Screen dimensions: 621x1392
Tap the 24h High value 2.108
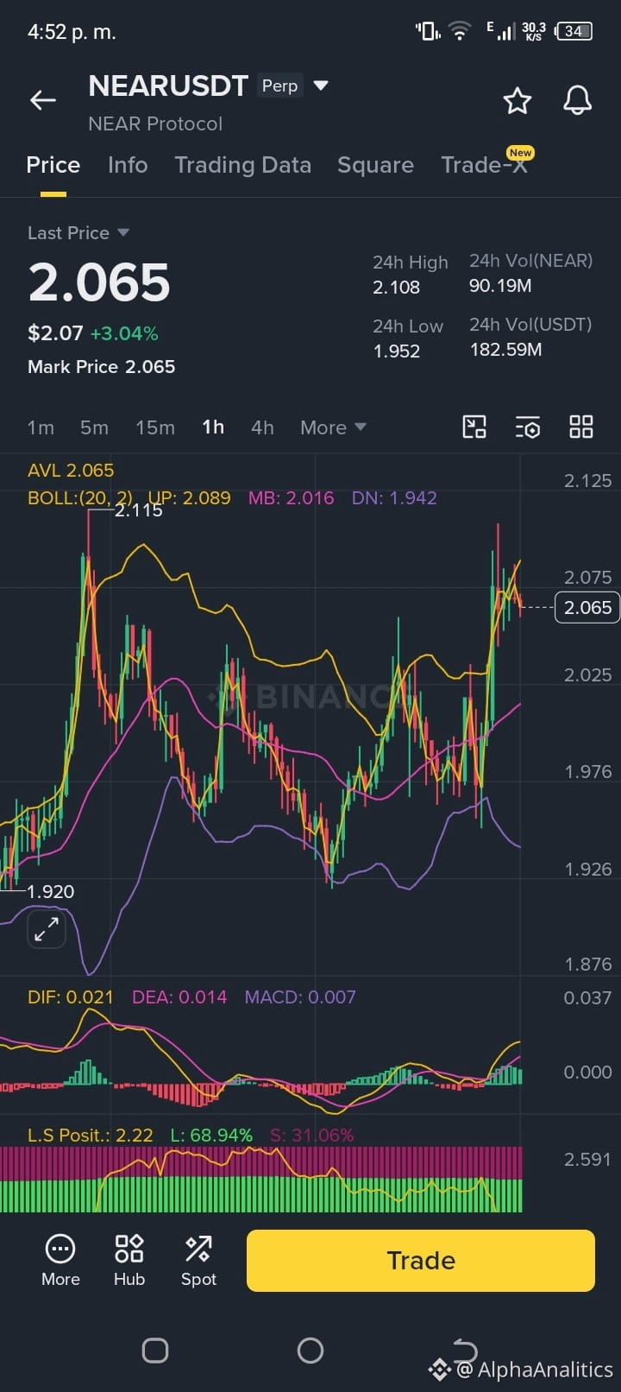[x=397, y=288]
